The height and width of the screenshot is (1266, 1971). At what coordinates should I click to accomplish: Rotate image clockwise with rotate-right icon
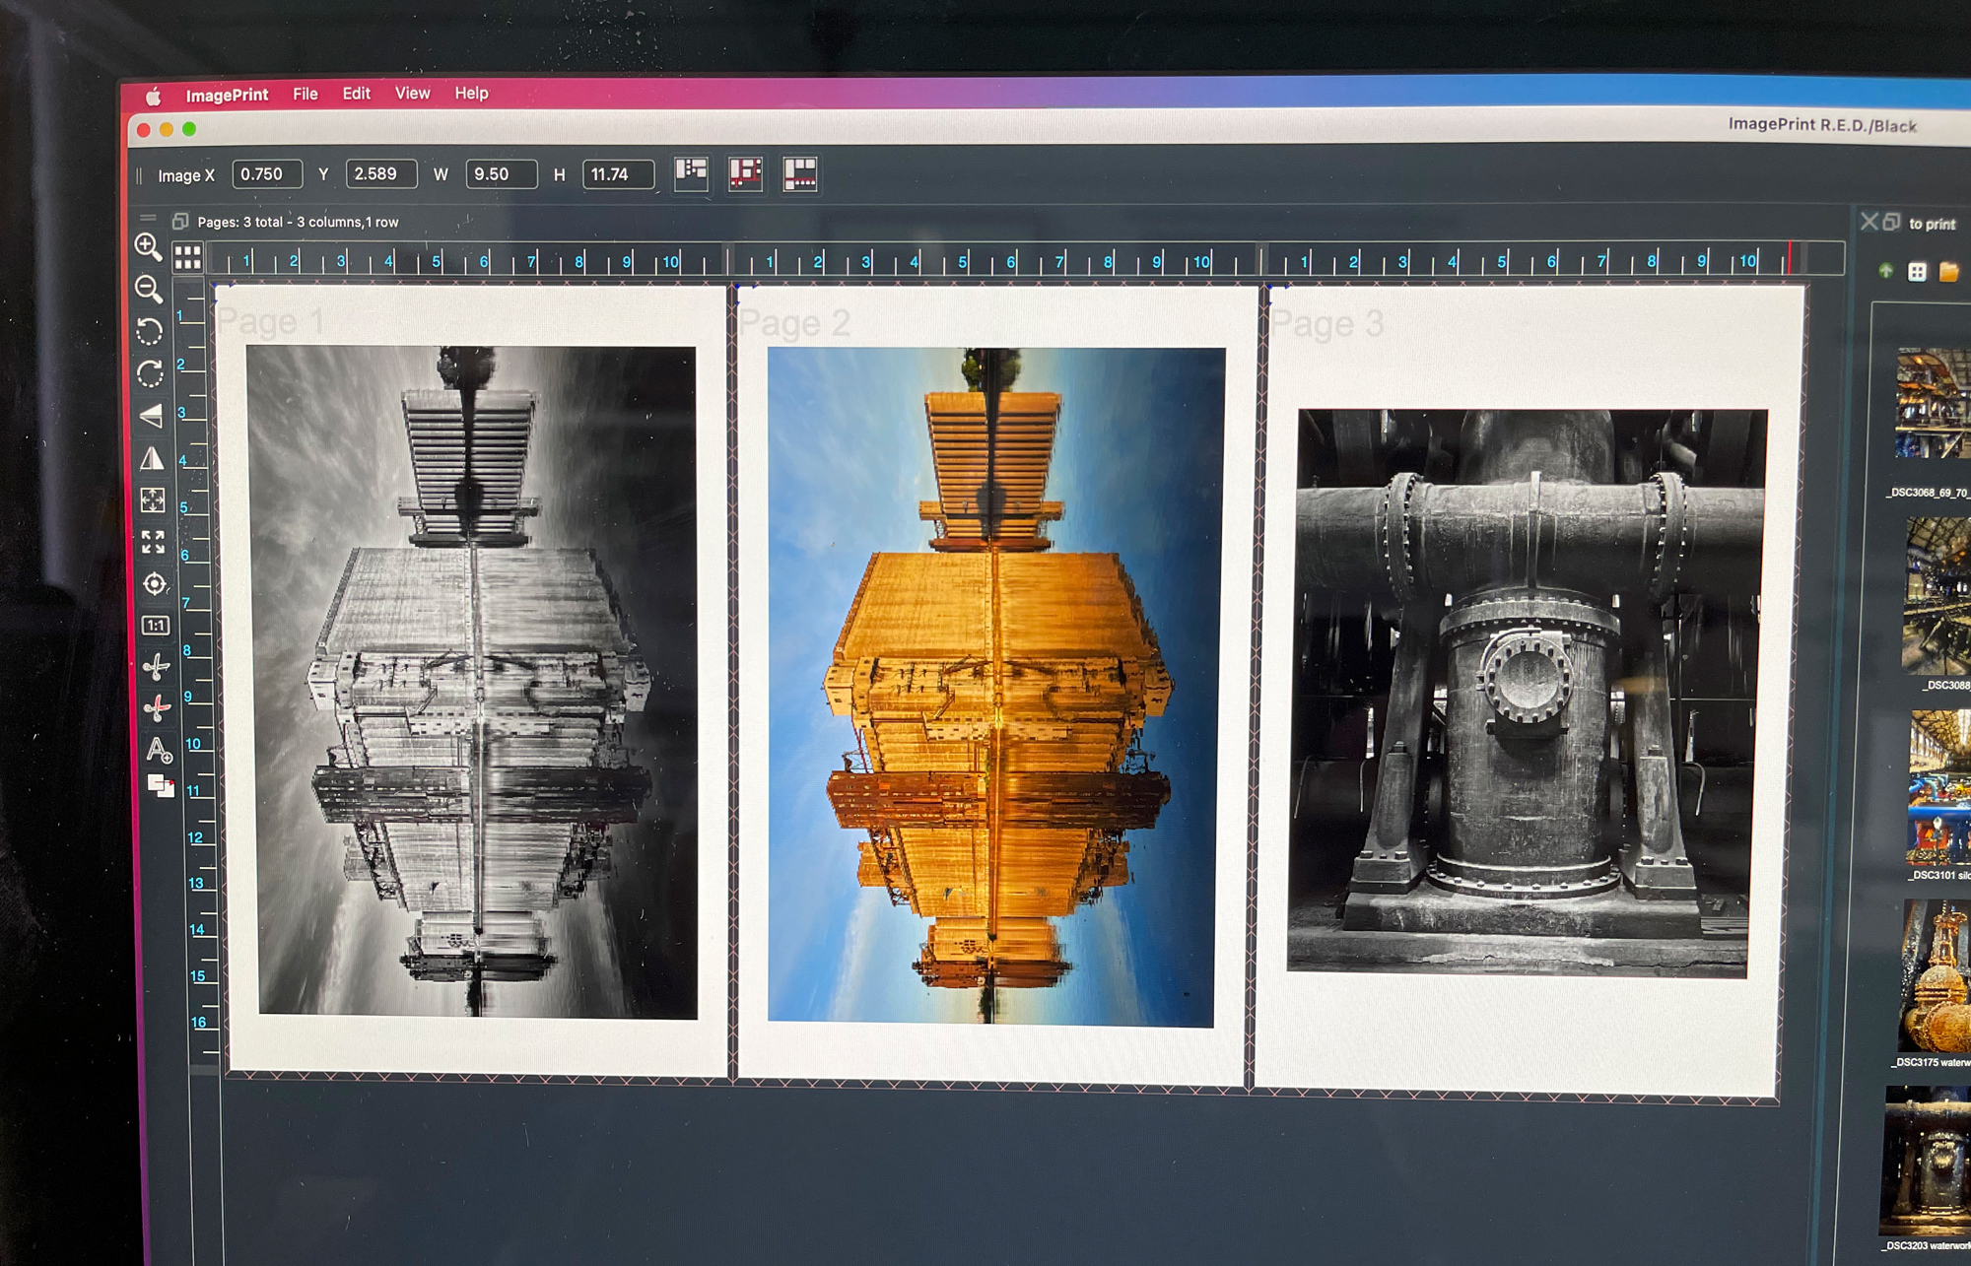pos(150,373)
